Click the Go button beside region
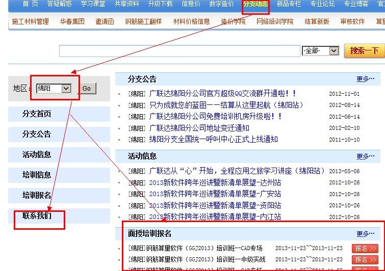 coord(87,88)
